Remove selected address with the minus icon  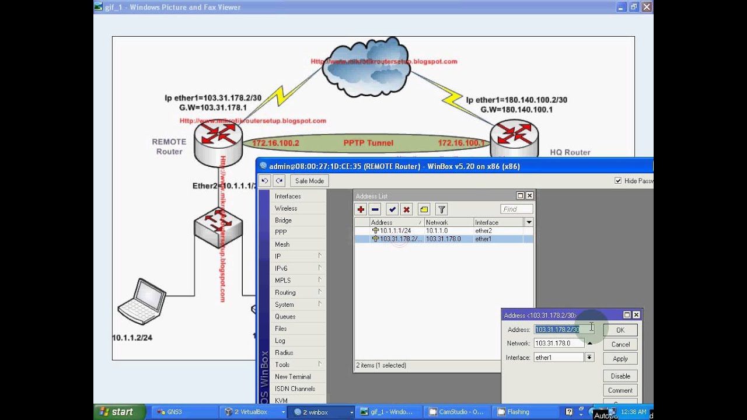[x=375, y=209]
